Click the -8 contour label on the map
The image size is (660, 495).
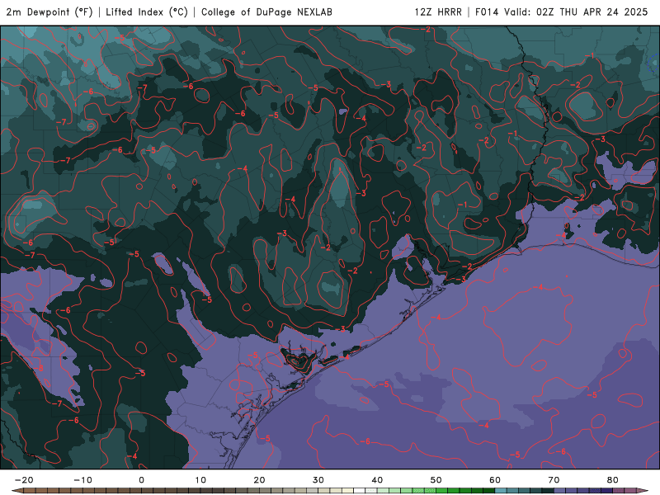39,369
